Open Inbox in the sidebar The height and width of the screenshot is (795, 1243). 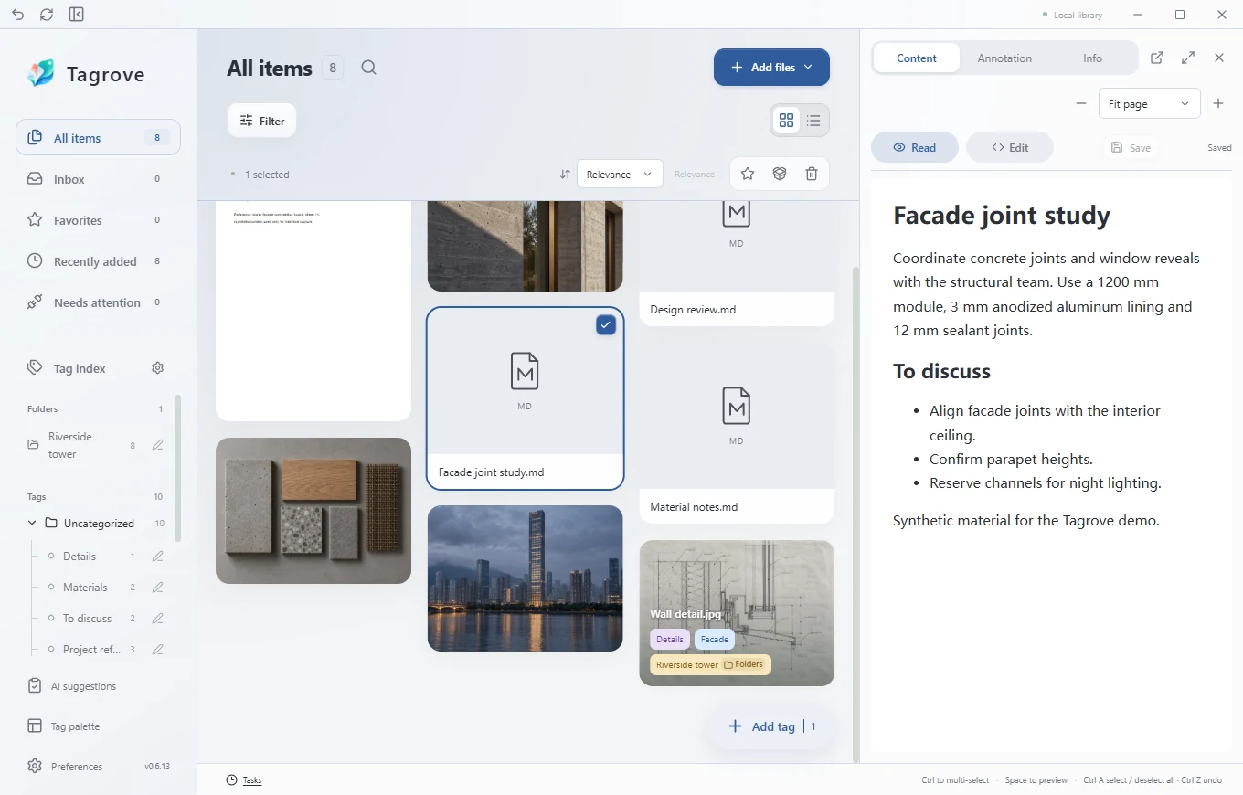click(98, 179)
